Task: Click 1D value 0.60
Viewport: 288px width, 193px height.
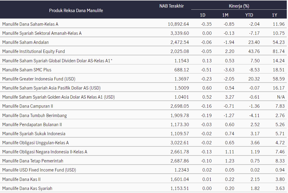Action: [x=207, y=88]
